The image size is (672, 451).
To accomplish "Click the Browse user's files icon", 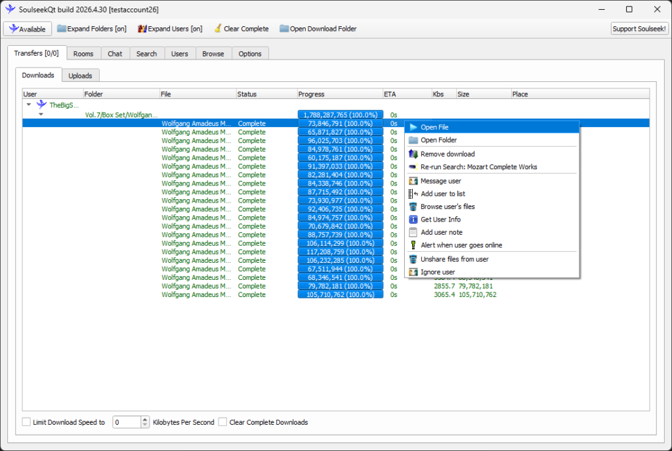I will [x=413, y=206].
